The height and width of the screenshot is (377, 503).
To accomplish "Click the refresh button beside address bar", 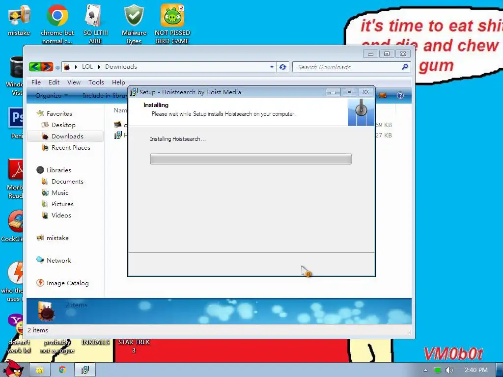I will click(x=282, y=67).
